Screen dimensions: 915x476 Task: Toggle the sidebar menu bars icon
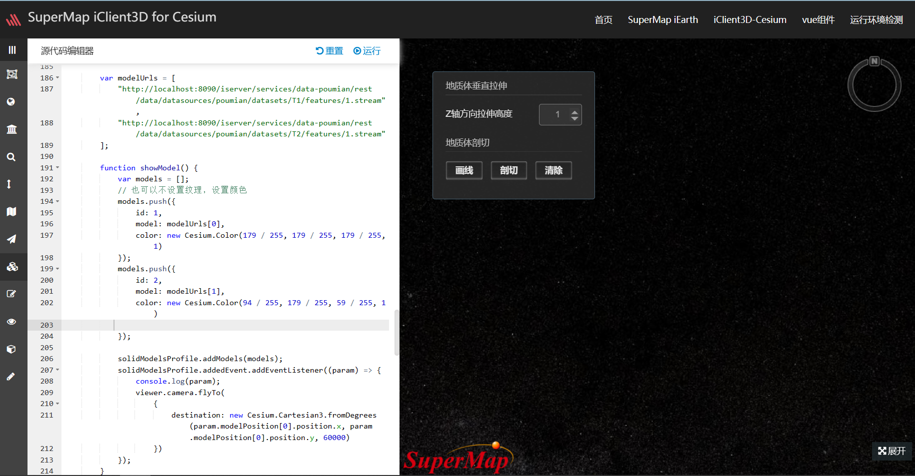click(x=12, y=50)
